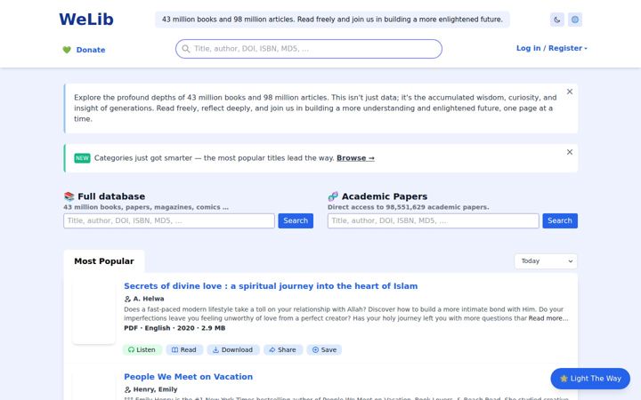Click the green NEW badge
The width and height of the screenshot is (641, 400).
(82, 158)
